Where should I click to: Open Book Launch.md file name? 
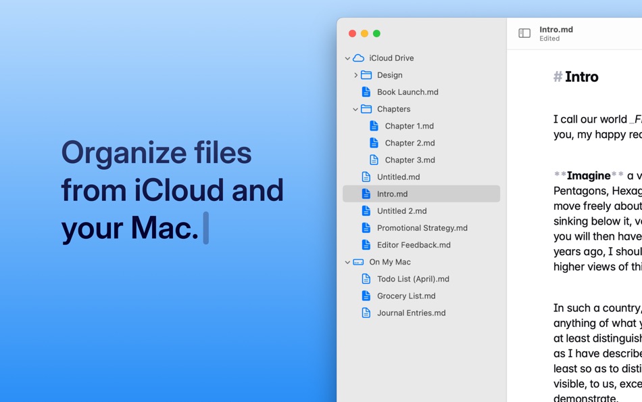coord(408,92)
